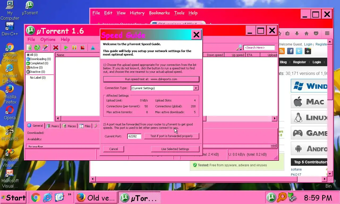This screenshot has width=340, height=204.
Task: Select Completed (0) category
Action: (x=37, y=63)
